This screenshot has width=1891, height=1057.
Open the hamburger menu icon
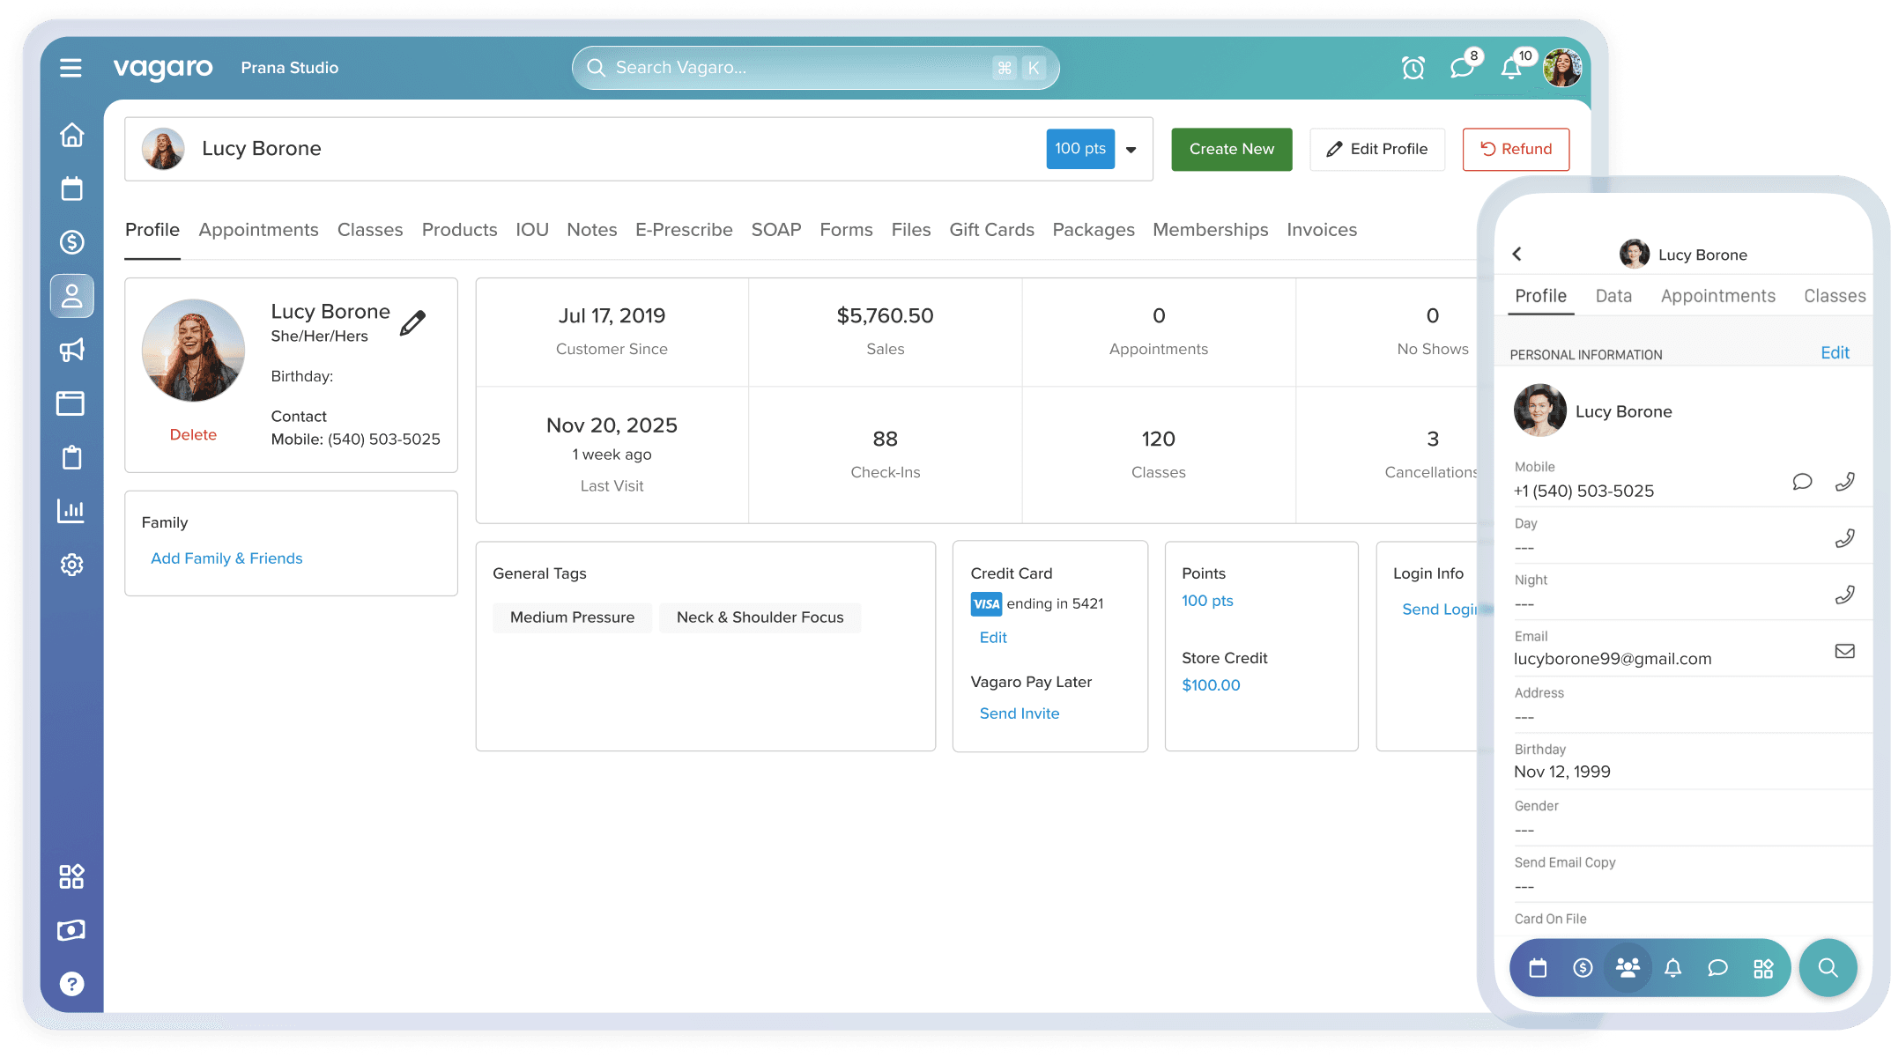(70, 68)
